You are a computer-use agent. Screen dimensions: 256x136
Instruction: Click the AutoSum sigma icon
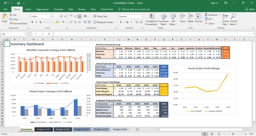[x=206, y=15]
